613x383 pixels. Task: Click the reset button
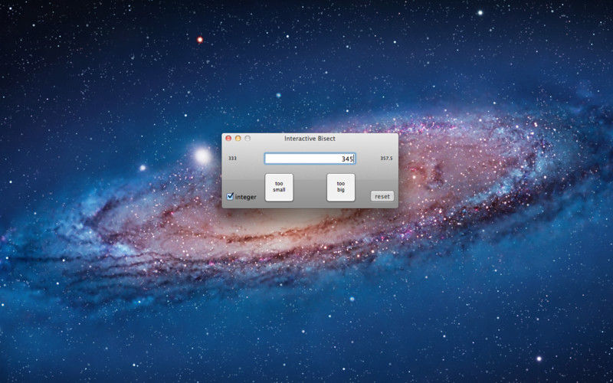382,196
